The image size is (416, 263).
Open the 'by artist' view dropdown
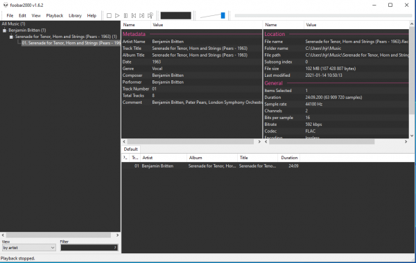click(x=28, y=248)
